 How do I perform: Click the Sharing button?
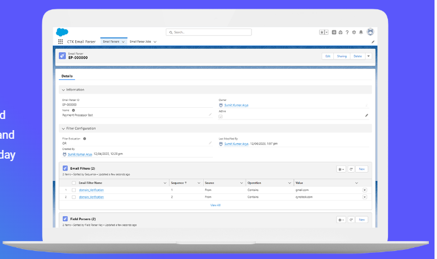point(341,56)
